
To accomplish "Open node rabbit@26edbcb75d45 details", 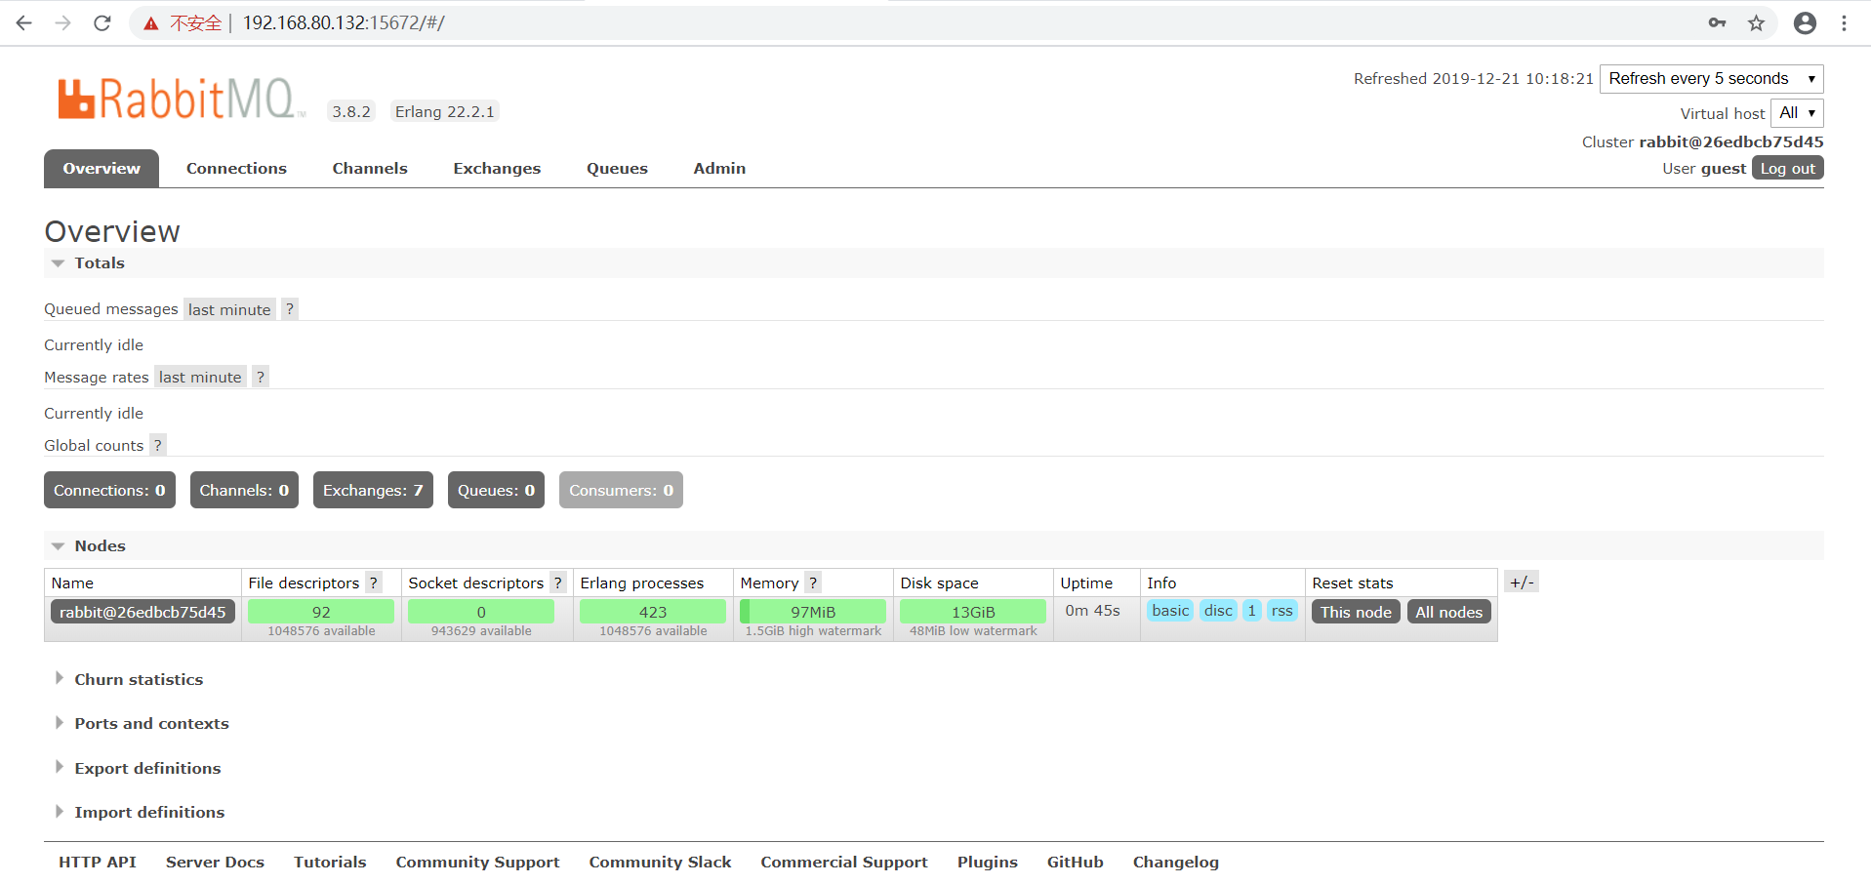I will pyautogui.click(x=142, y=612).
